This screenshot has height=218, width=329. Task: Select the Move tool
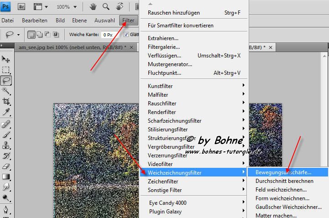[x=6, y=60]
